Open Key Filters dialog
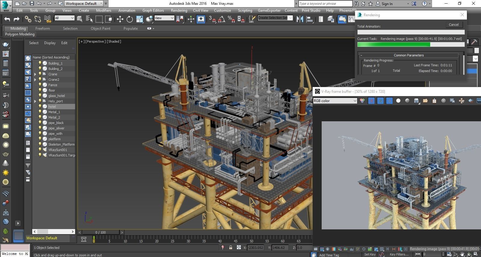 click(x=399, y=254)
